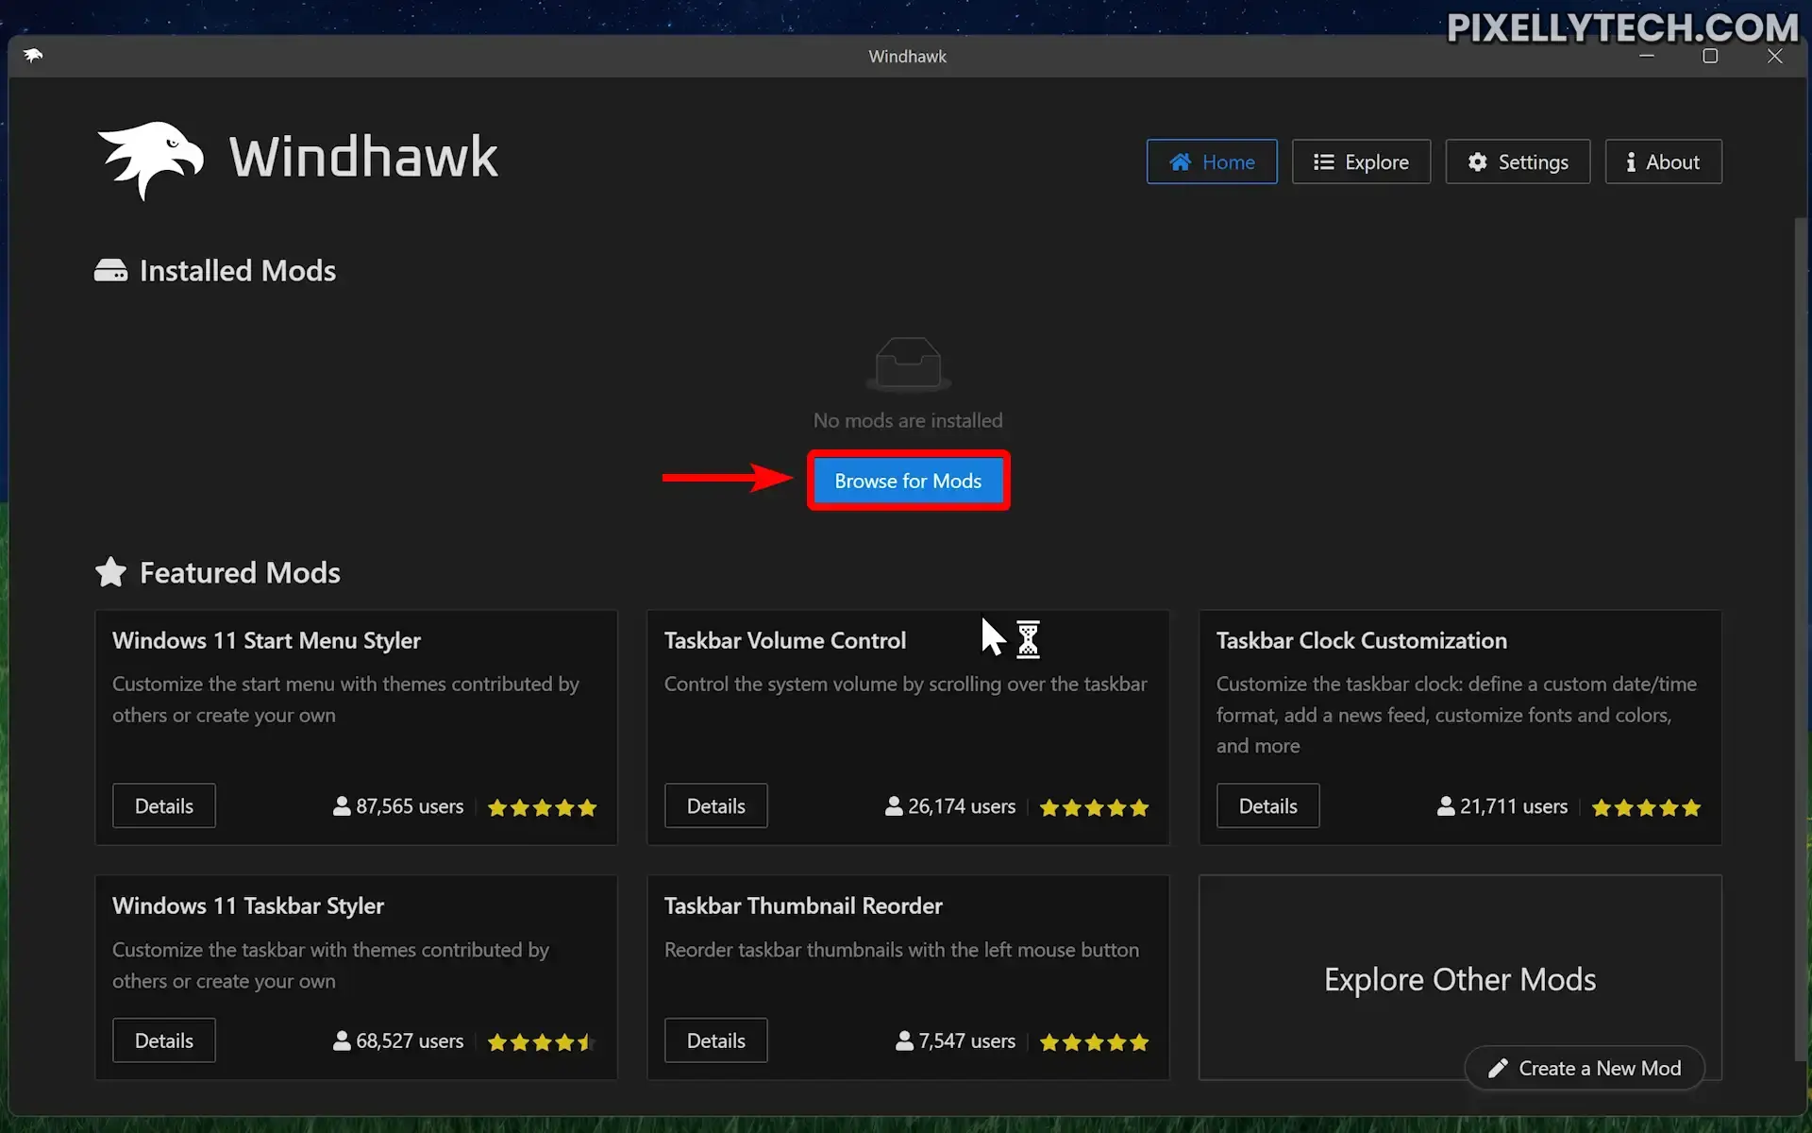Maximize the Windhawk window
This screenshot has height=1133, width=1812.
tap(1710, 56)
